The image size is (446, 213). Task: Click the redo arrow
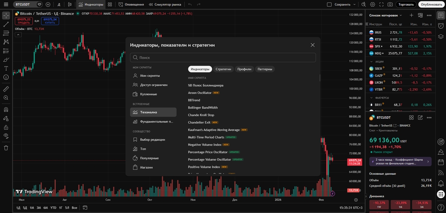(x=199, y=4)
